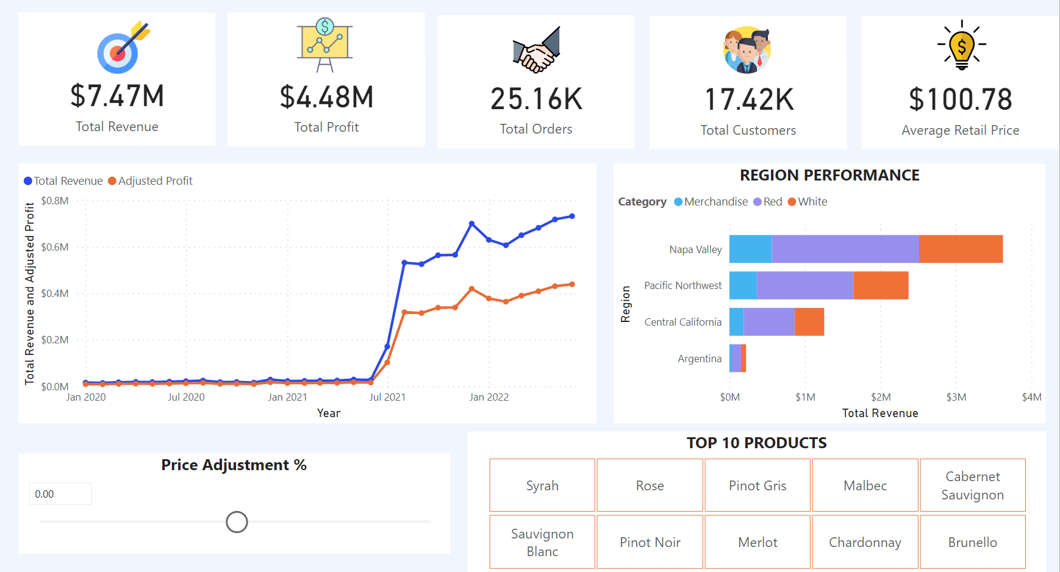Click the 17.42K Total Customers value
Image resolution: width=1060 pixels, height=572 pixels.
tap(748, 99)
